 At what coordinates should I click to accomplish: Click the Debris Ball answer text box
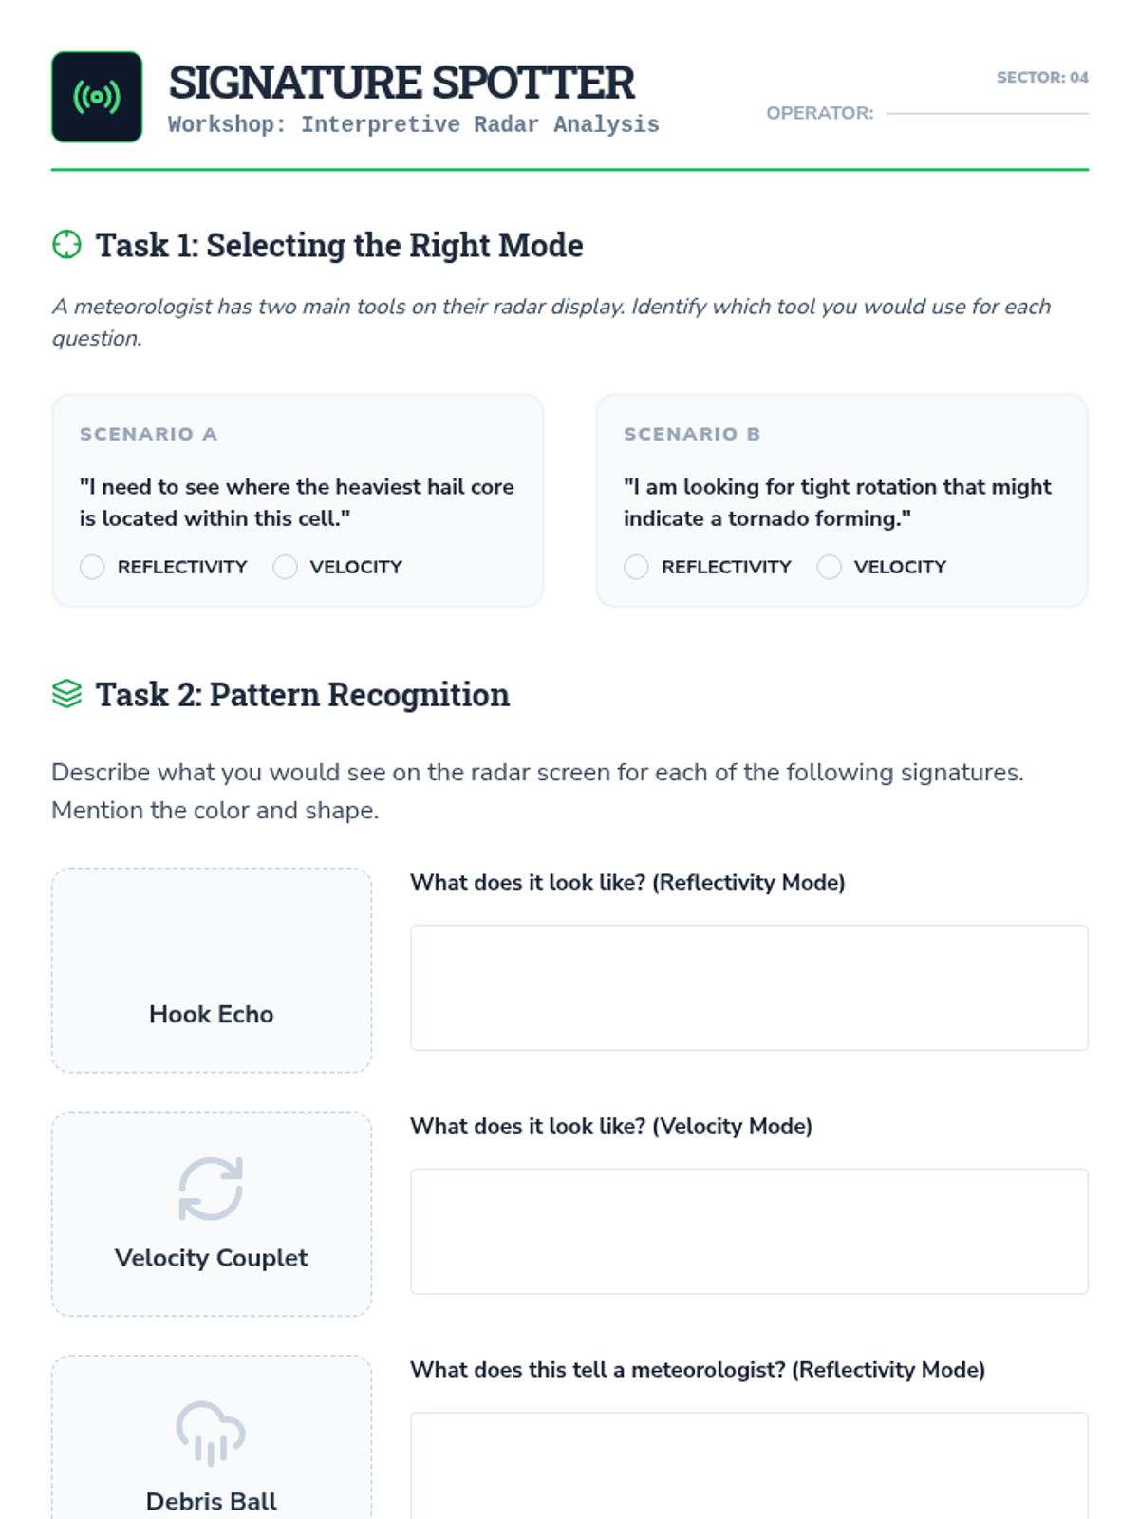tap(749, 1466)
